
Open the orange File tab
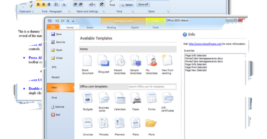click(53, 27)
